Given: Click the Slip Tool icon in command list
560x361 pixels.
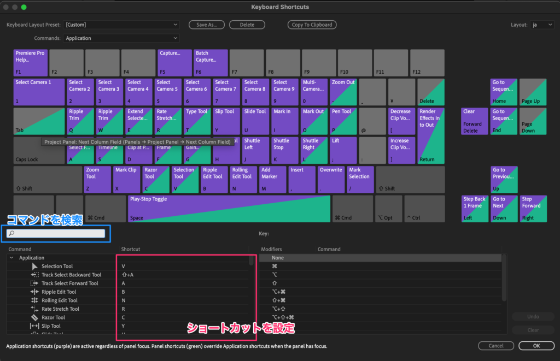Looking at the screenshot, I should pos(34,326).
